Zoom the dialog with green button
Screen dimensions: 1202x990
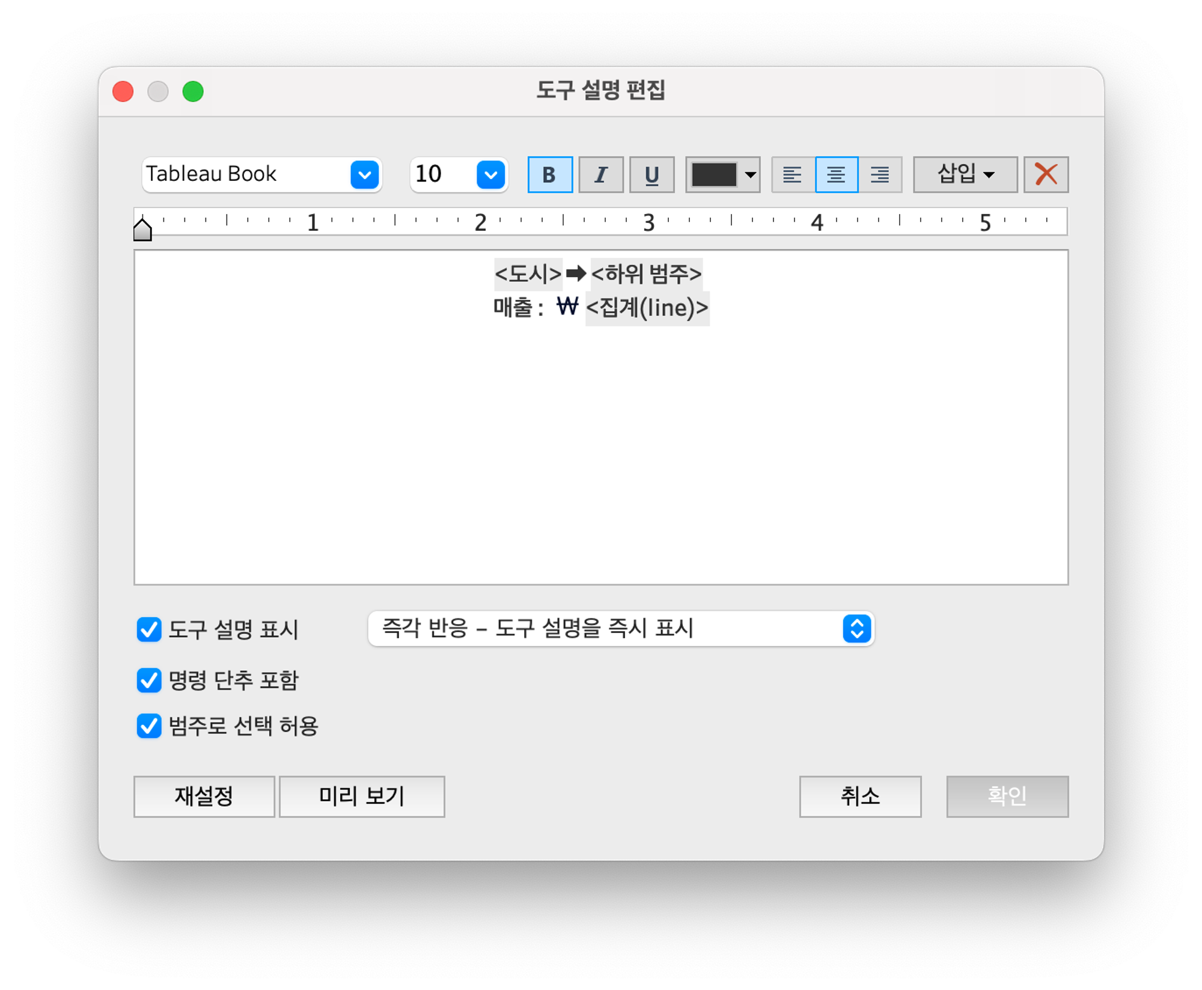(x=193, y=91)
